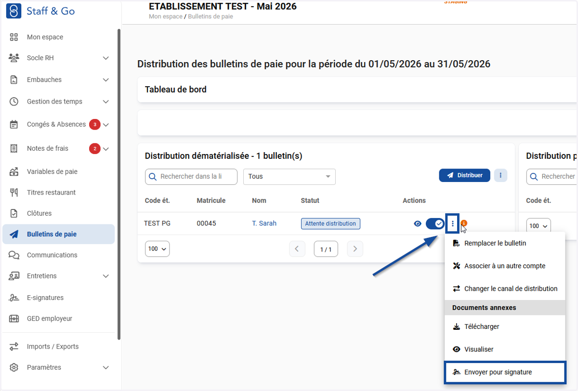
Task: Click the Bulletins de paie paper-plane icon
Action: pyautogui.click(x=14, y=235)
